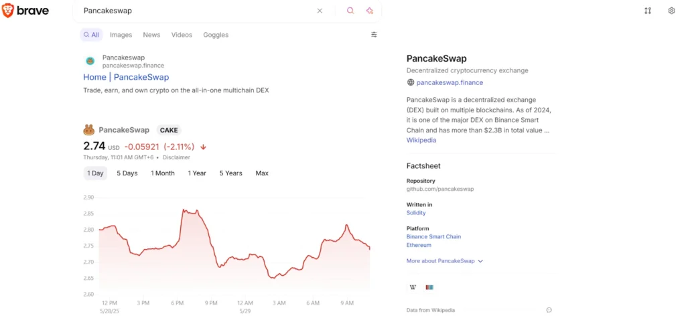Clear the search box text

click(320, 11)
